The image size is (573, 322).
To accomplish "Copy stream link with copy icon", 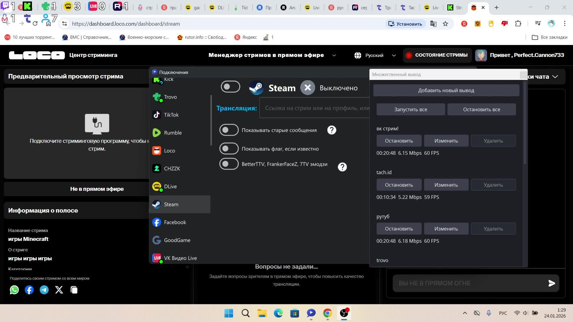I will click(x=74, y=290).
